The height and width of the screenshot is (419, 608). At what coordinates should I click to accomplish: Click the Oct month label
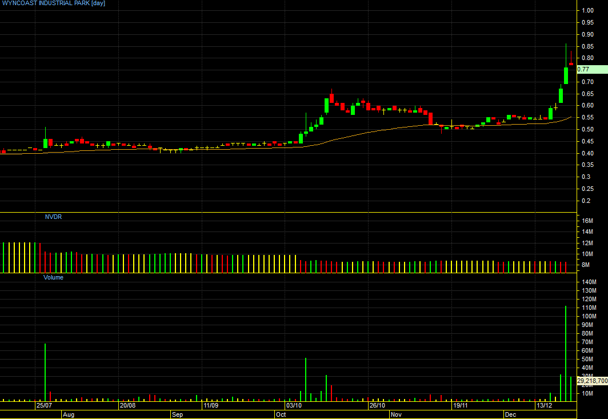coord(281,415)
